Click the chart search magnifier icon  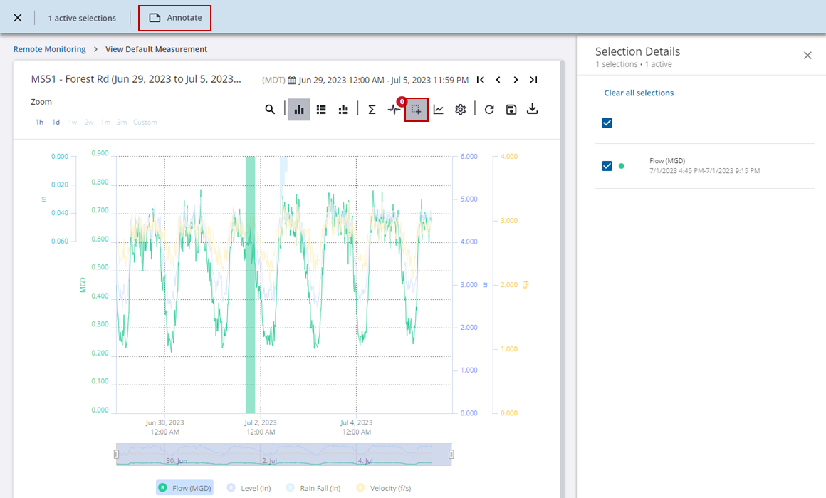tap(270, 110)
